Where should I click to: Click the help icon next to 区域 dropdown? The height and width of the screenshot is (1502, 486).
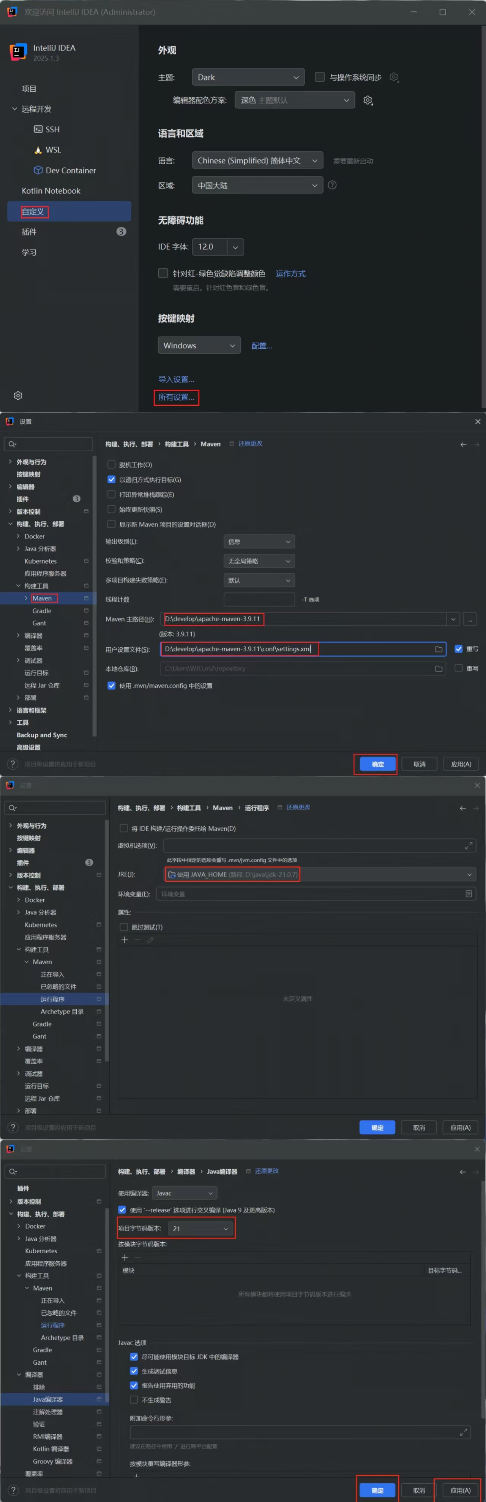[x=332, y=185]
